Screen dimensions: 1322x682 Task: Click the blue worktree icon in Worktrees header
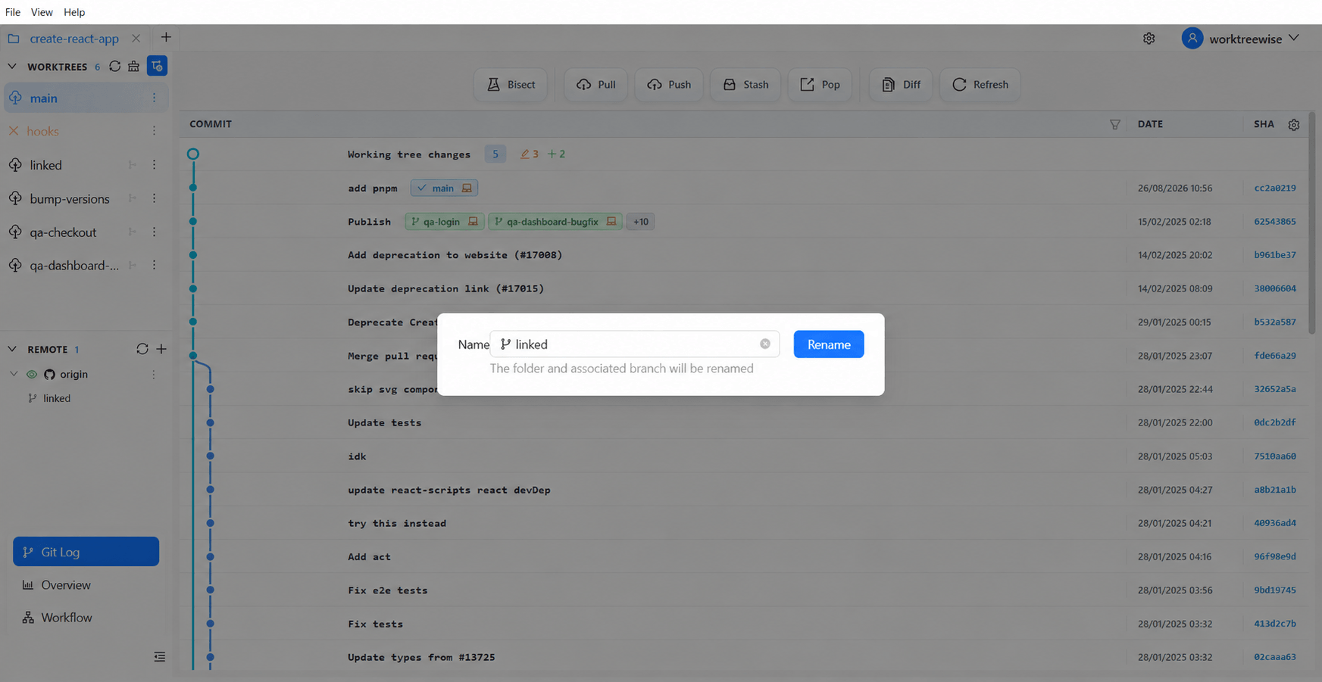(x=157, y=66)
